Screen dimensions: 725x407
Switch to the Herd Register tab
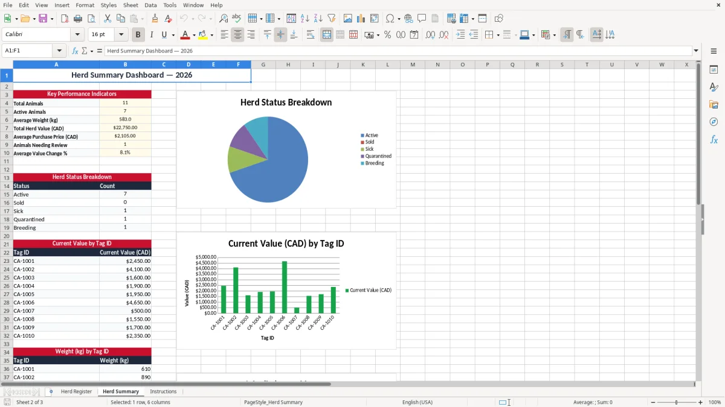76,392
